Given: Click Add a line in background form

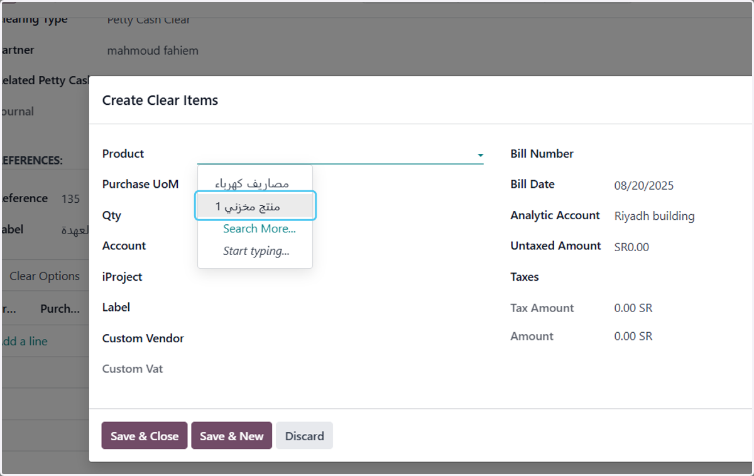Looking at the screenshot, I should pyautogui.click(x=24, y=342).
